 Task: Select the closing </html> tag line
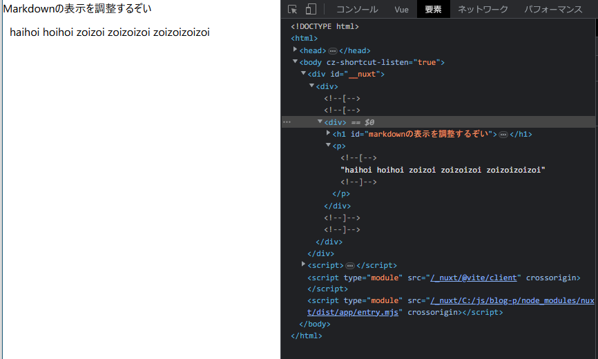[x=306, y=336]
